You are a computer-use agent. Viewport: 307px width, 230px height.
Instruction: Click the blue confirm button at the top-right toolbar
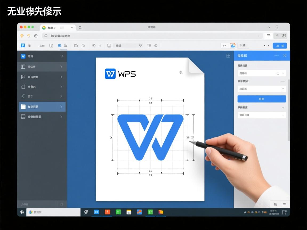pyautogui.click(x=280, y=45)
